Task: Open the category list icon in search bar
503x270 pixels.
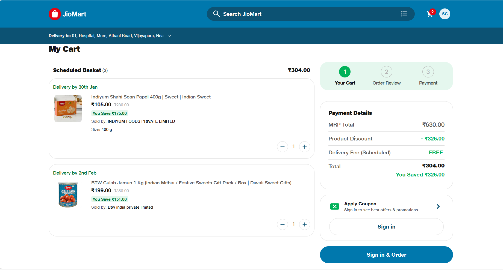Action: [404, 14]
